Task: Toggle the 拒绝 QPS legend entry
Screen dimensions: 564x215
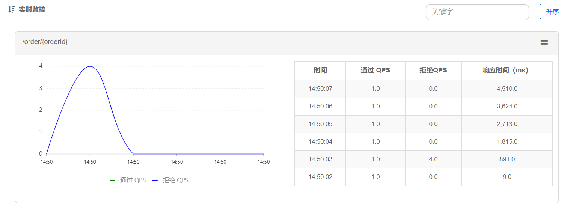Action: 170,180
